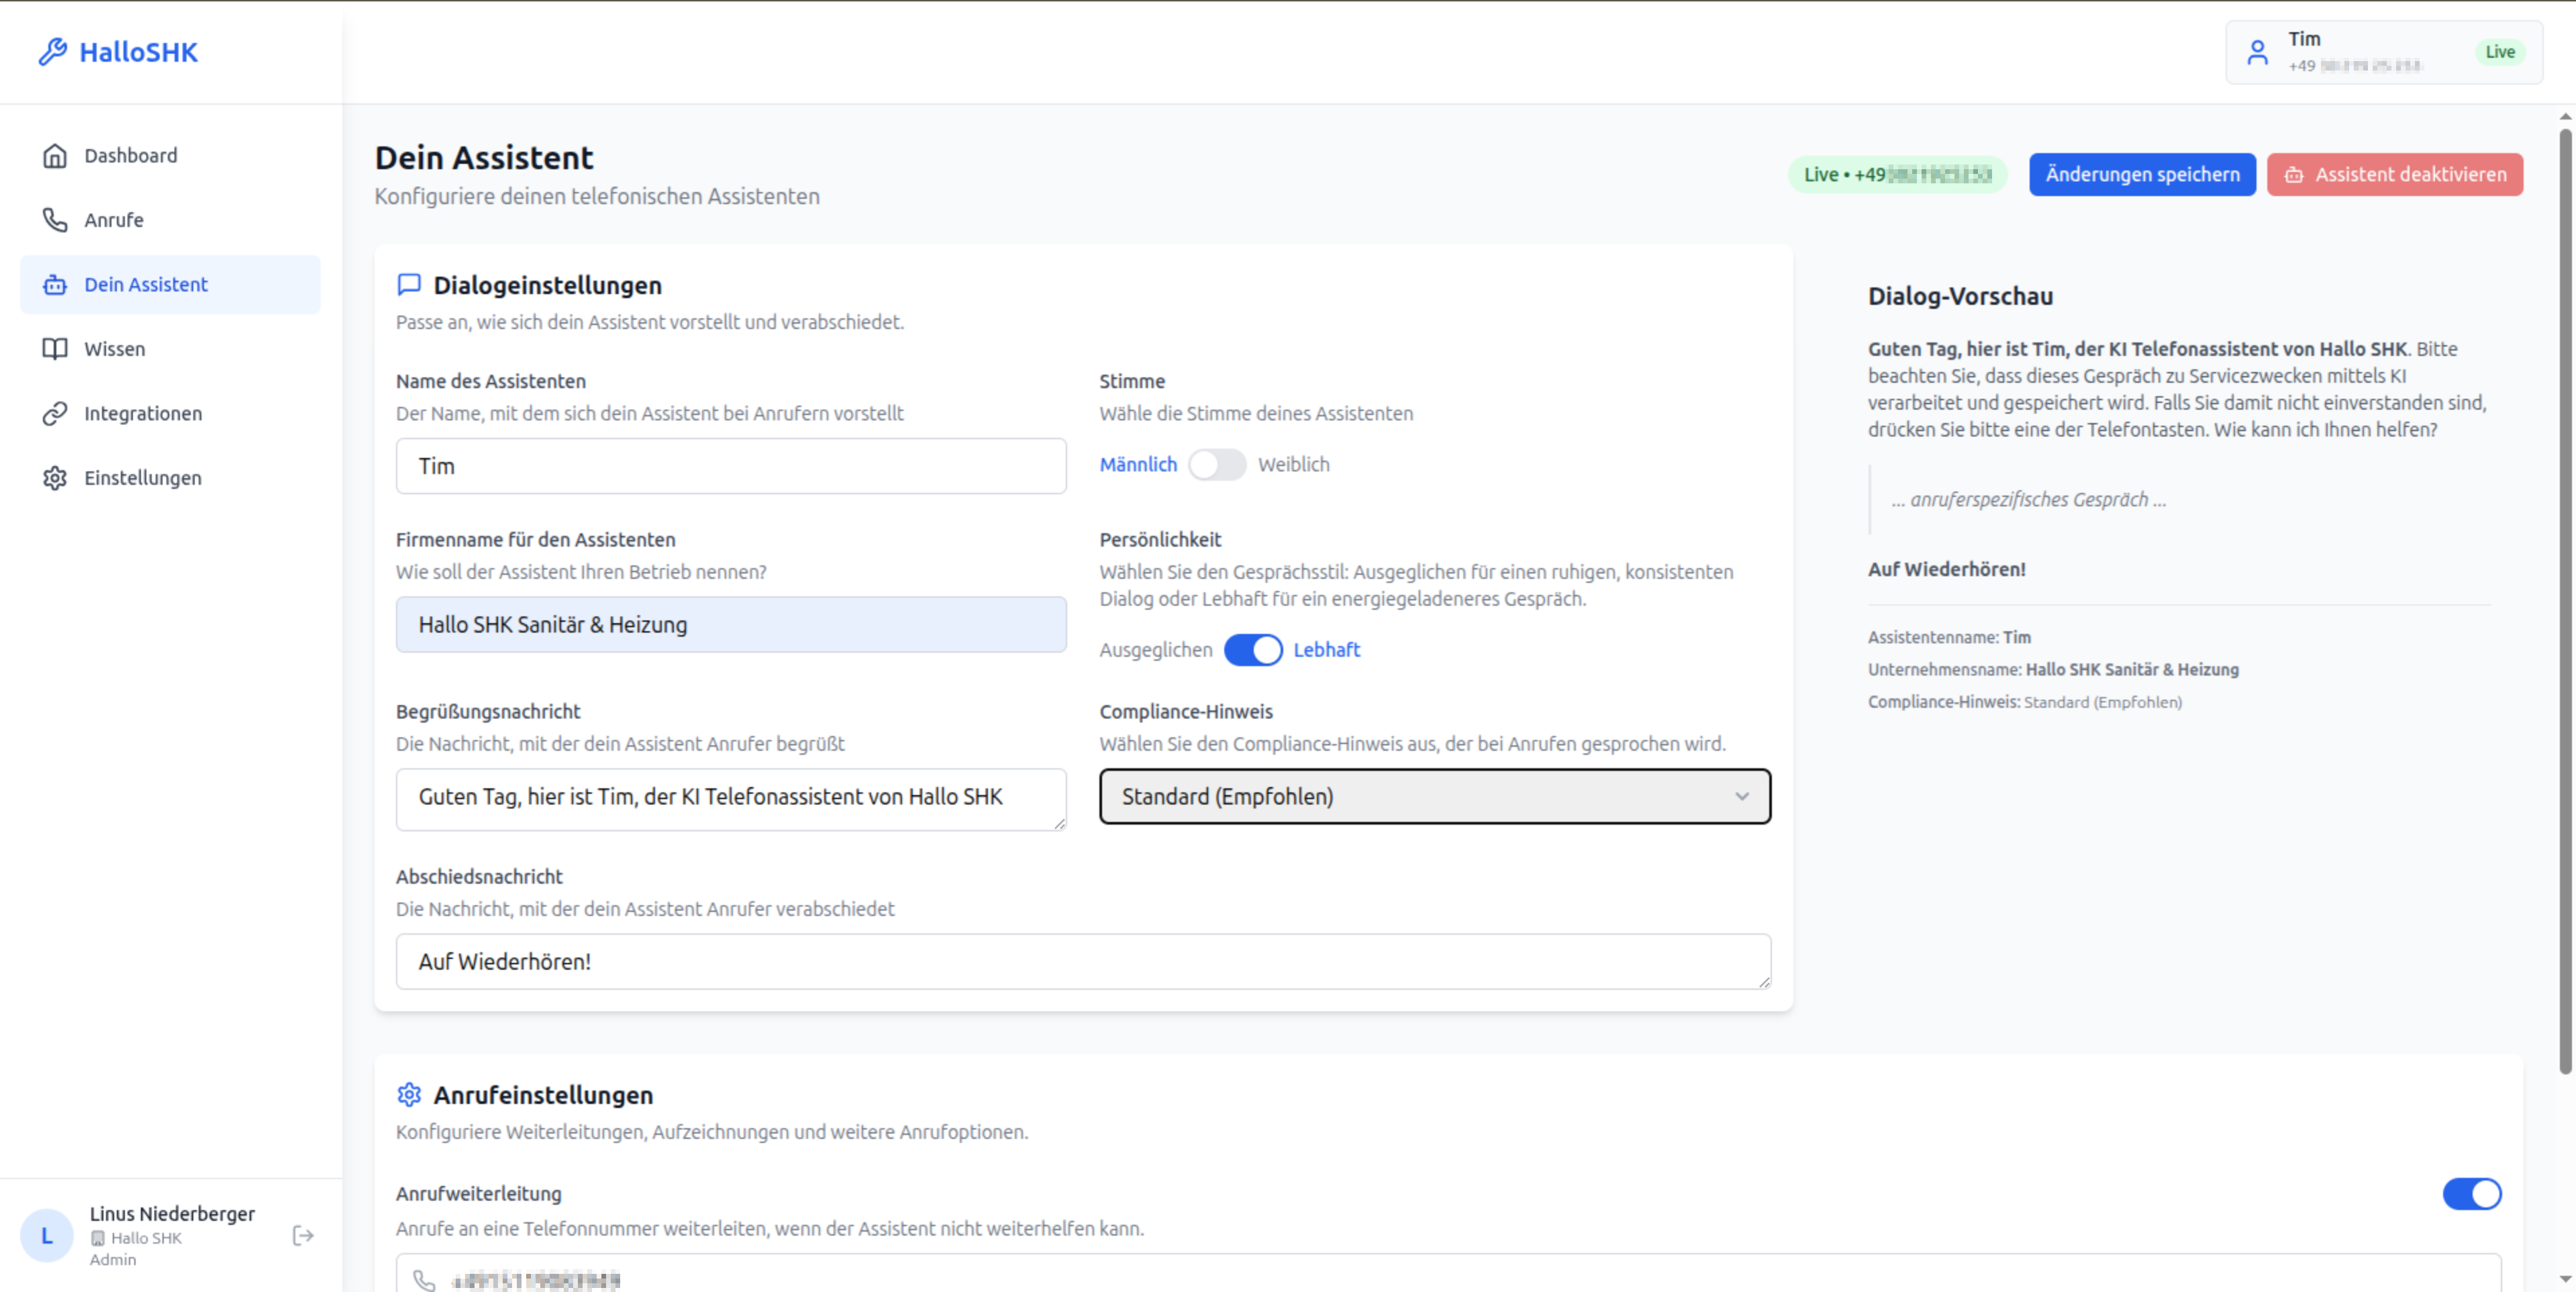Click the Einstellungen gear icon
The height and width of the screenshot is (1292, 2576).
55,477
